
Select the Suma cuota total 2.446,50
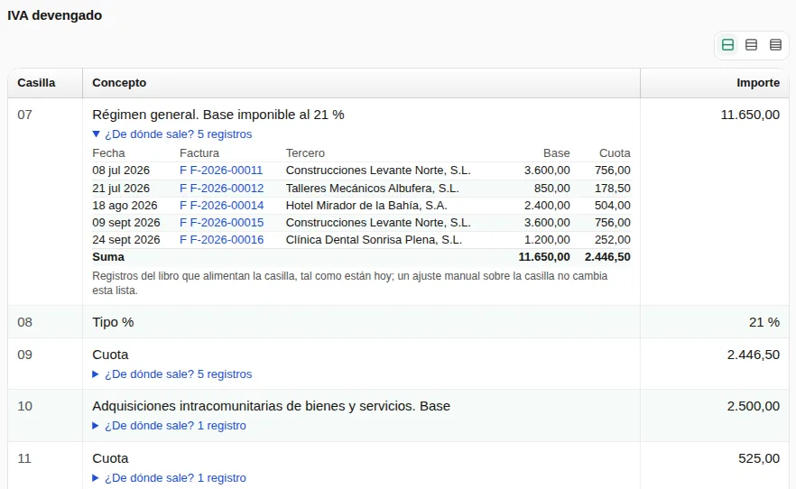(607, 257)
